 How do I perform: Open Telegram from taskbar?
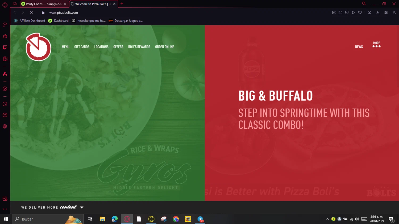pyautogui.click(x=200, y=219)
